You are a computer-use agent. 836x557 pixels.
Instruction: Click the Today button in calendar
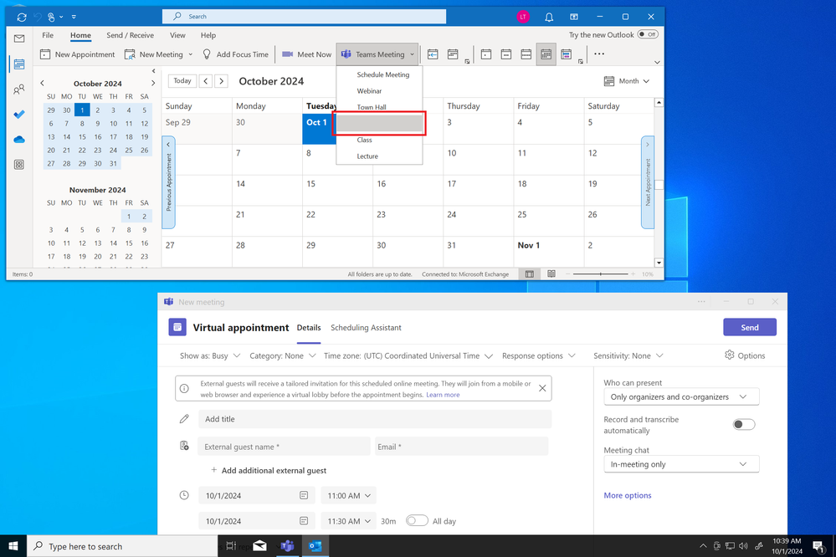182,81
